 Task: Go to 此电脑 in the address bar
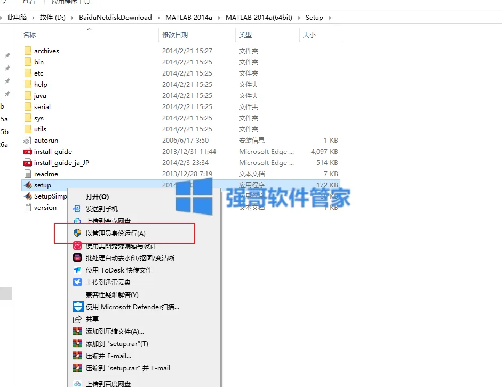[x=17, y=18]
